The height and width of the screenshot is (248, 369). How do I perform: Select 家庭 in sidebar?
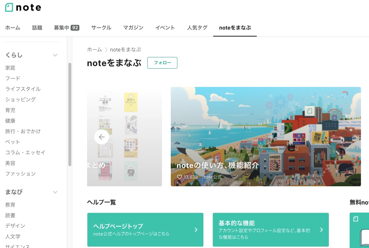tap(10, 68)
